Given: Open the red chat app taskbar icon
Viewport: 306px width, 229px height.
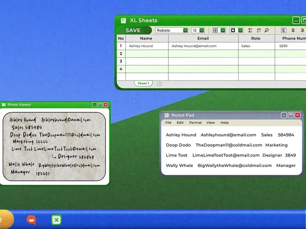Looking at the screenshot, I should [x=31, y=220].
